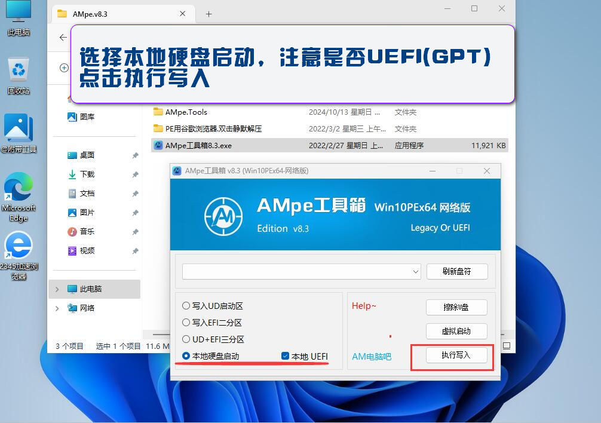This screenshot has width=601, height=423.
Task: Add a new File Explorer tab
Action: tap(208, 14)
